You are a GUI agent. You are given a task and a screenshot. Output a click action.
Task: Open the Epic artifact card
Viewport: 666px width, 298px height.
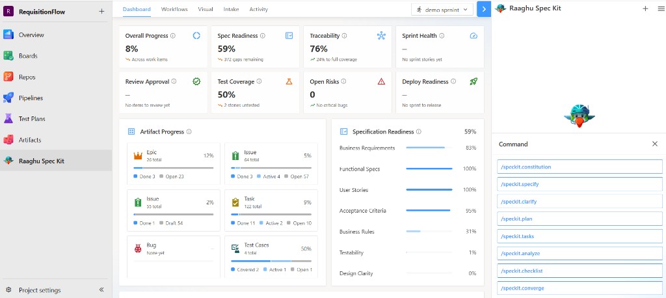(174, 164)
